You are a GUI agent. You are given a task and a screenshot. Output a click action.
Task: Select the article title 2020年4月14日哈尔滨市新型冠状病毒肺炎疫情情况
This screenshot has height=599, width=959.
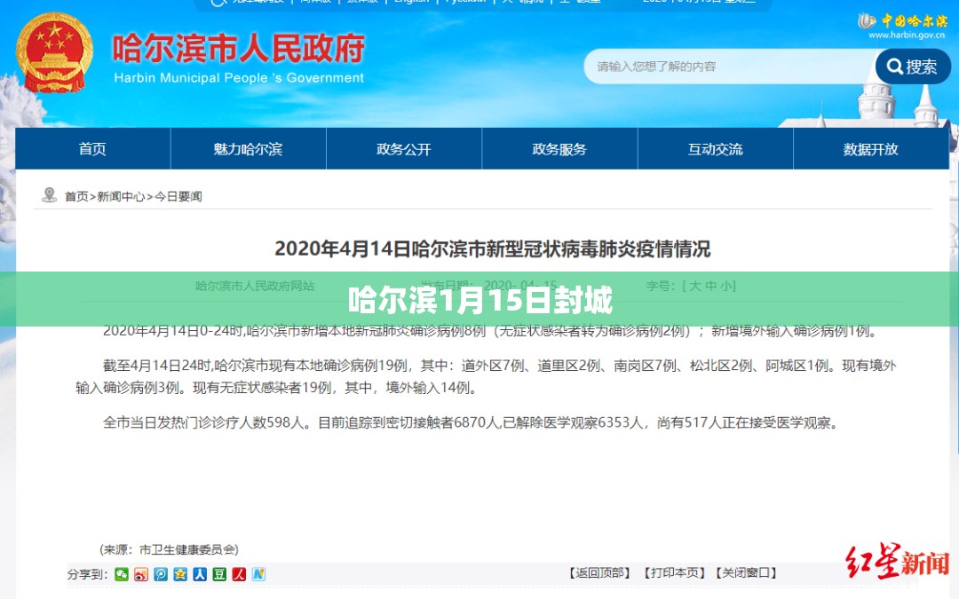pos(492,248)
